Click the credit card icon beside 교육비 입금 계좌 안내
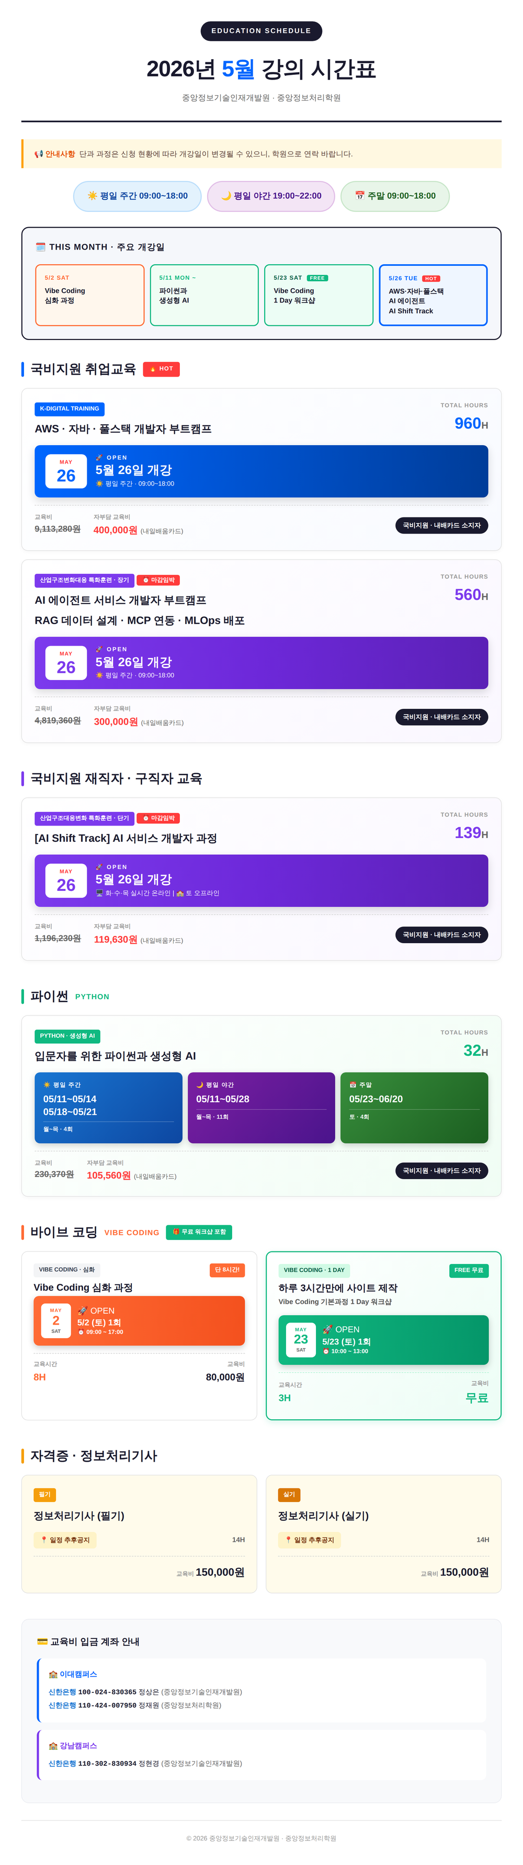Image resolution: width=523 pixels, height=1865 pixels. [42, 1641]
